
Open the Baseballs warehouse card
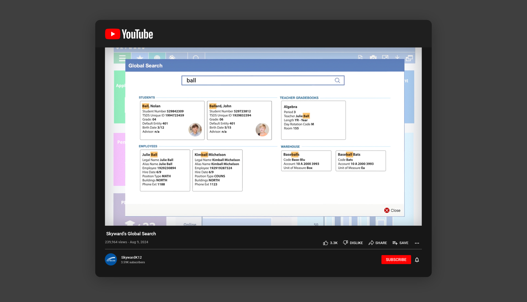(306, 161)
